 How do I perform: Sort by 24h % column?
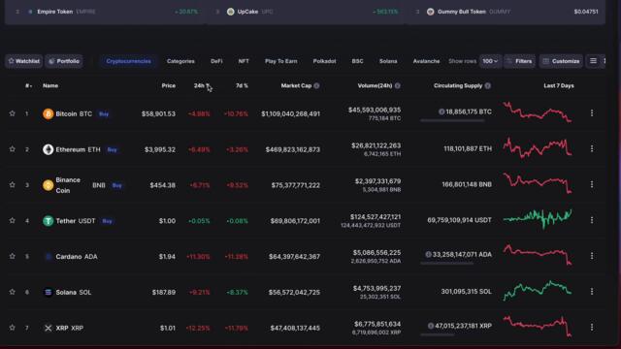coord(201,85)
